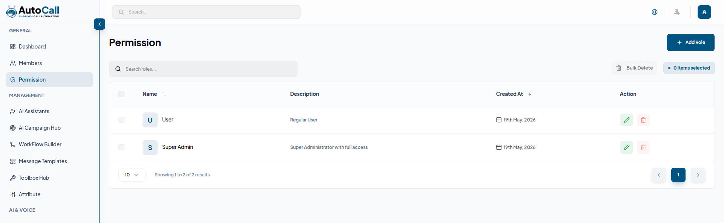Click the Super Admin row created date
Screen dimensions: 724x223
point(516,147)
